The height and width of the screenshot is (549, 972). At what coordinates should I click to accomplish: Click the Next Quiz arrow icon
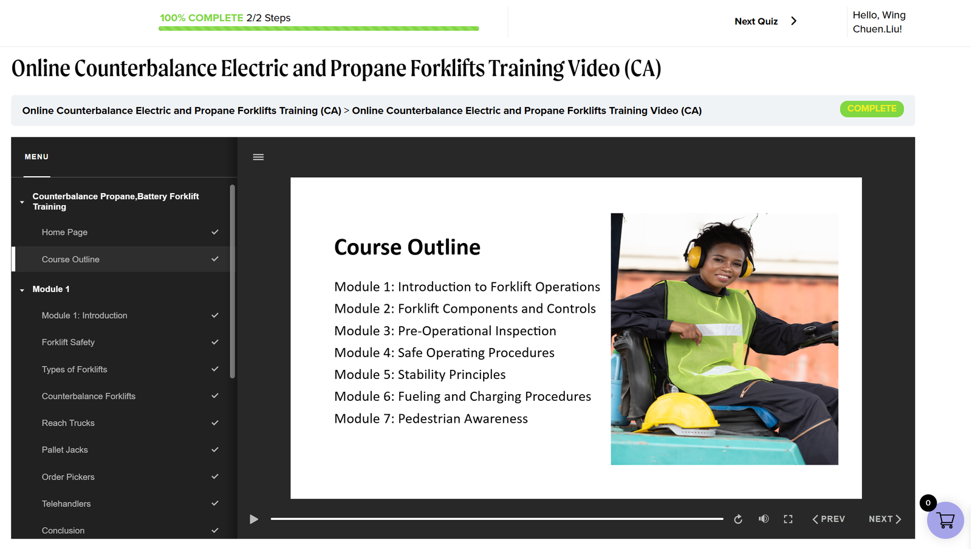coord(793,21)
